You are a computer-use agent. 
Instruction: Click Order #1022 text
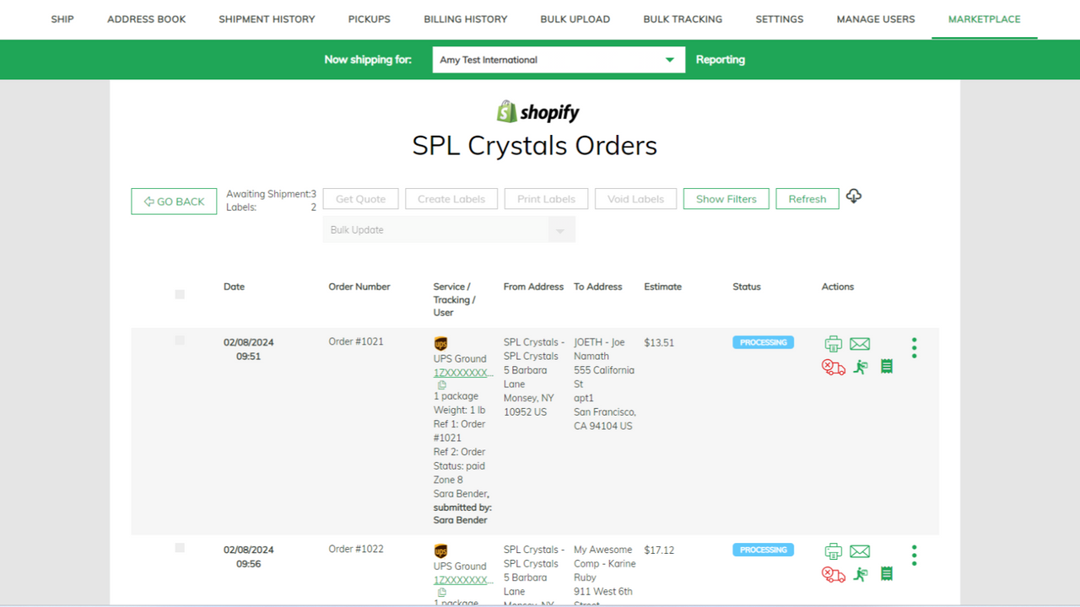coord(356,549)
